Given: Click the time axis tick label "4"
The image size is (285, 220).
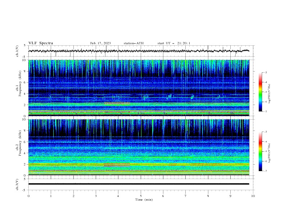Looking at the screenshot, I should point(118,196).
